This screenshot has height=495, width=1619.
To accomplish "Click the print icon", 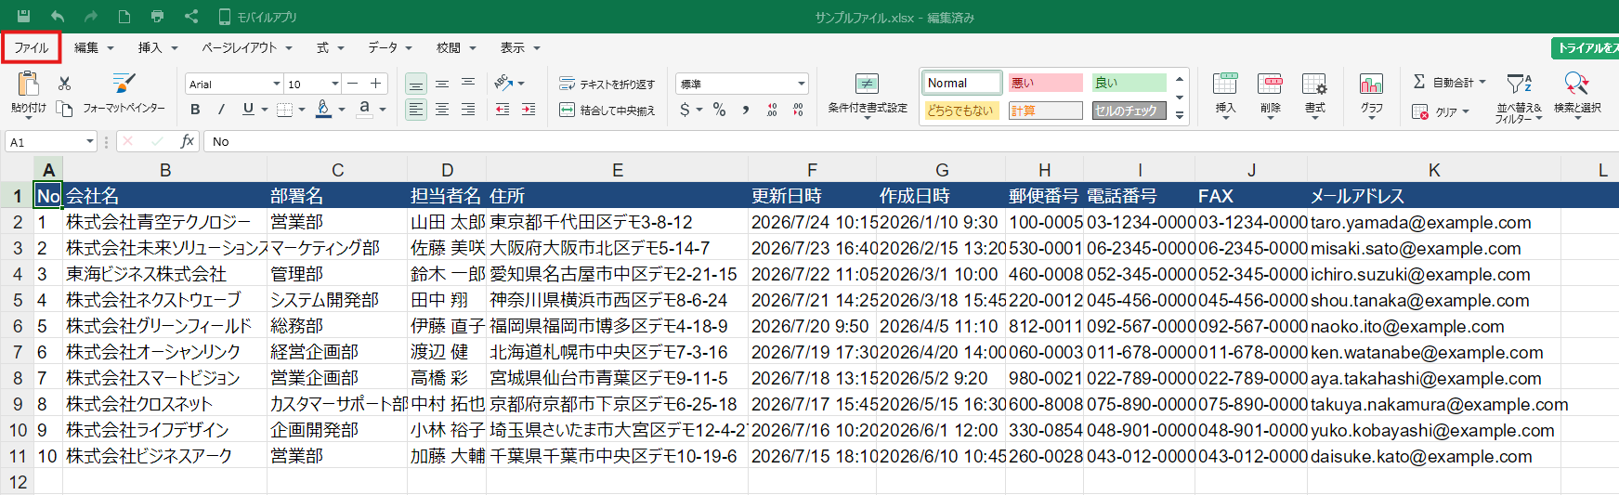I will tap(157, 17).
